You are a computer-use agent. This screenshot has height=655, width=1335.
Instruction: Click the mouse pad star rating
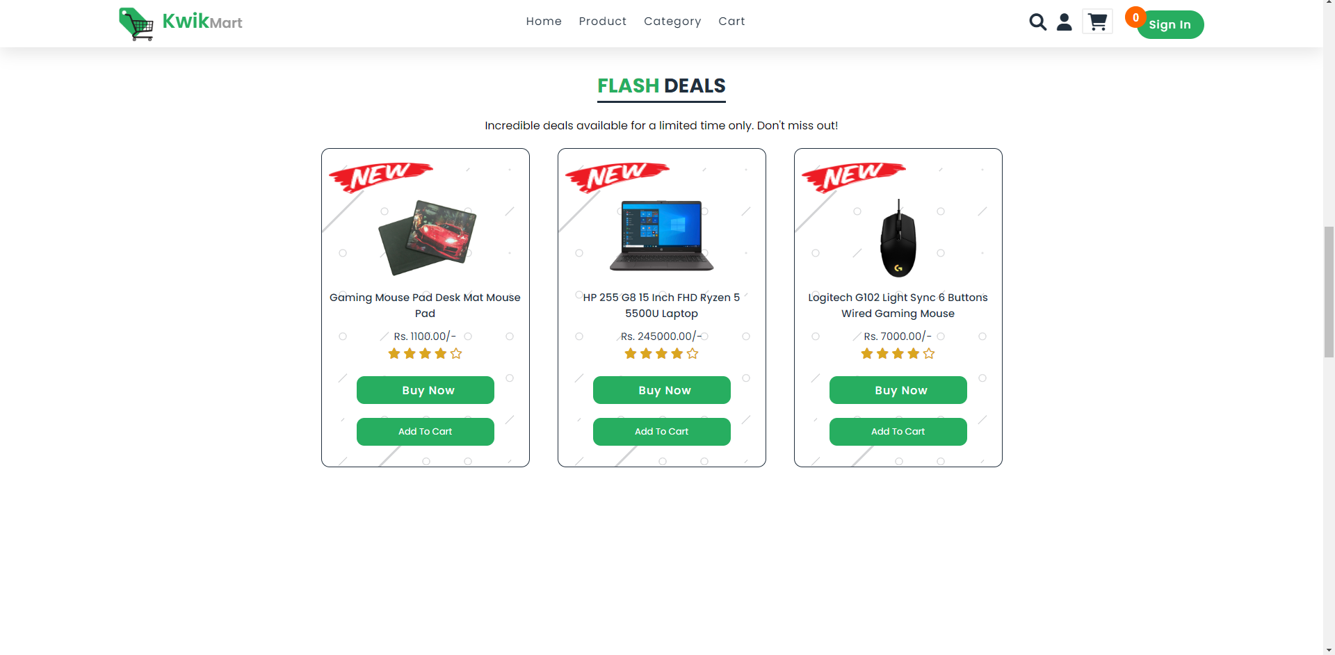[x=425, y=354]
